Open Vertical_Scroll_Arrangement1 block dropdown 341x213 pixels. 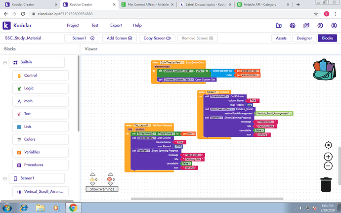(274, 113)
